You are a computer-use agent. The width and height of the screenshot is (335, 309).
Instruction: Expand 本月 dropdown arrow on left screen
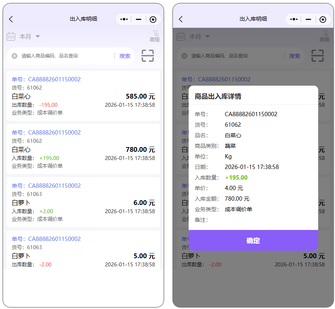38,36
